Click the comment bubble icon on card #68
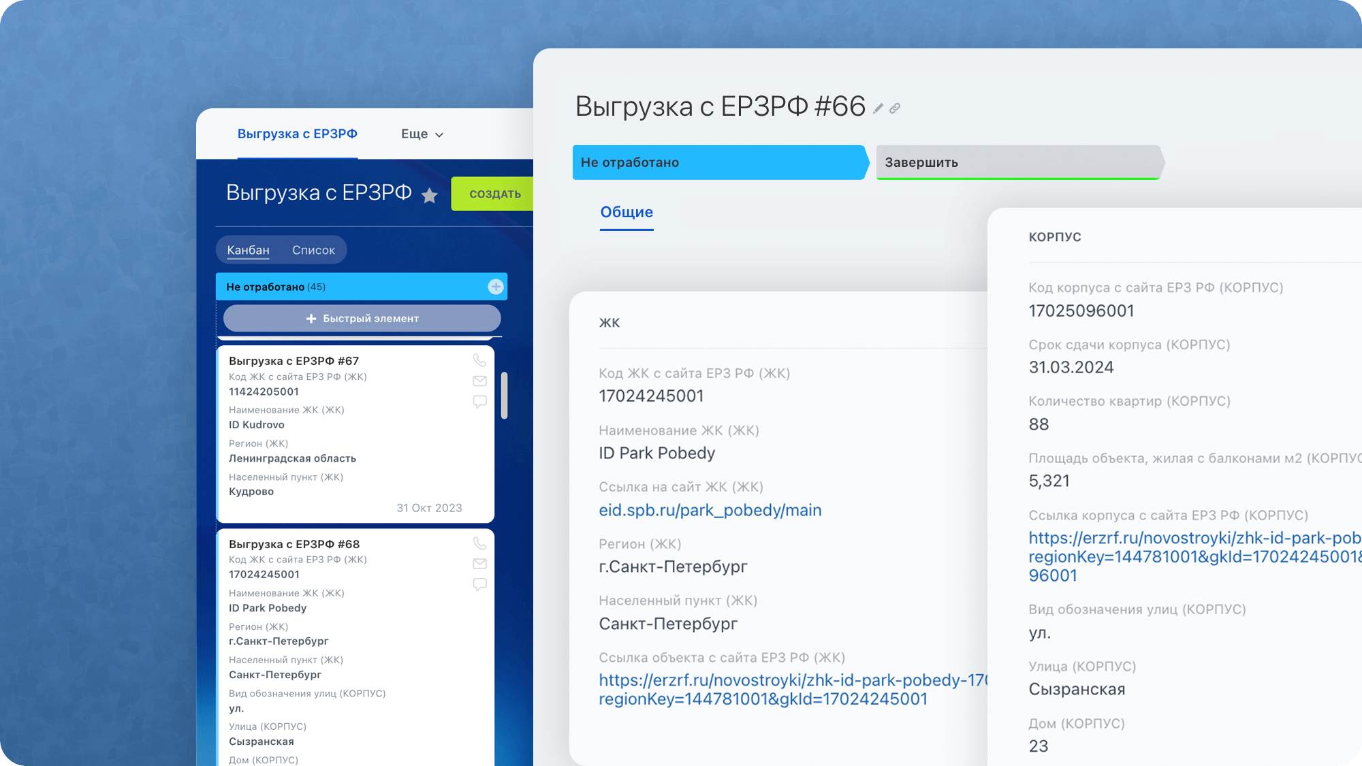1362x766 pixels. pyautogui.click(x=479, y=584)
